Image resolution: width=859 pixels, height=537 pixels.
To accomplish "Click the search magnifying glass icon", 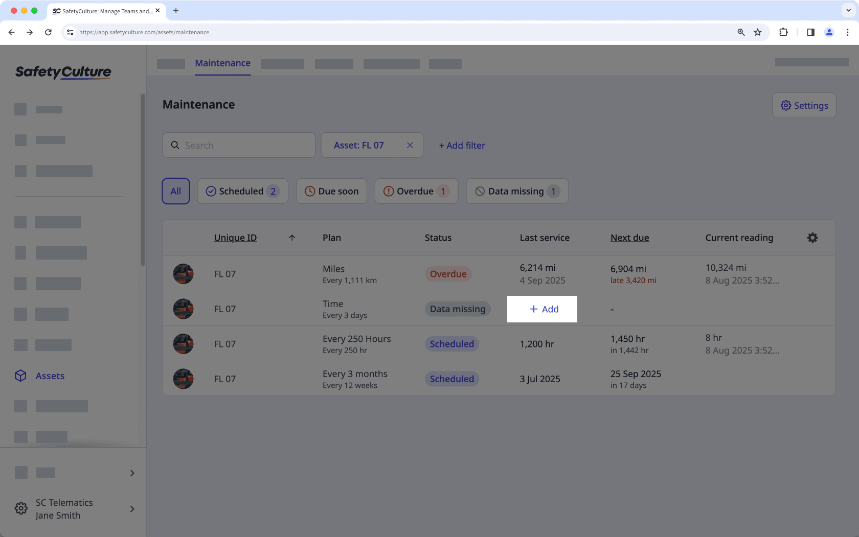I will 175,145.
